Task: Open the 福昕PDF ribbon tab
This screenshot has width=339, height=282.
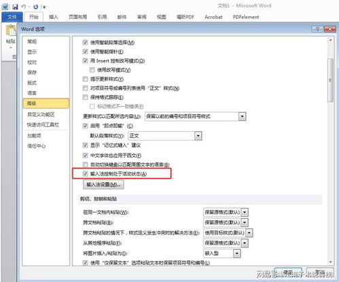Action: (x=185, y=17)
